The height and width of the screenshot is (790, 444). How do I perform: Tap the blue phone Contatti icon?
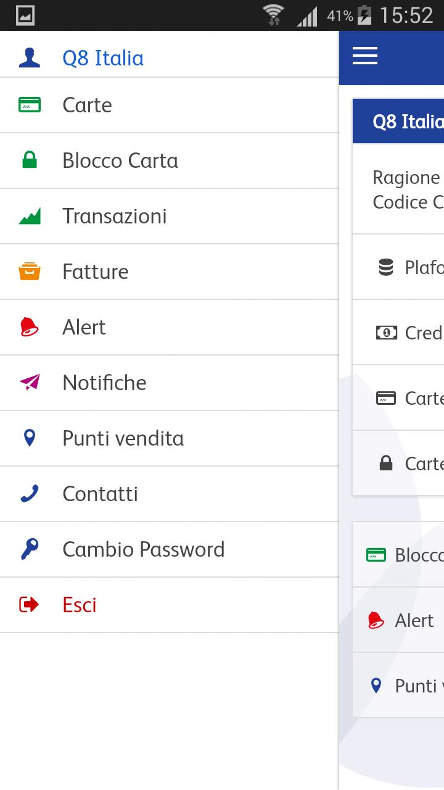pos(30,494)
